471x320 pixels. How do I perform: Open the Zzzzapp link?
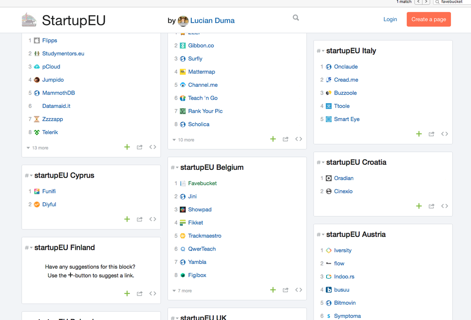53,119
